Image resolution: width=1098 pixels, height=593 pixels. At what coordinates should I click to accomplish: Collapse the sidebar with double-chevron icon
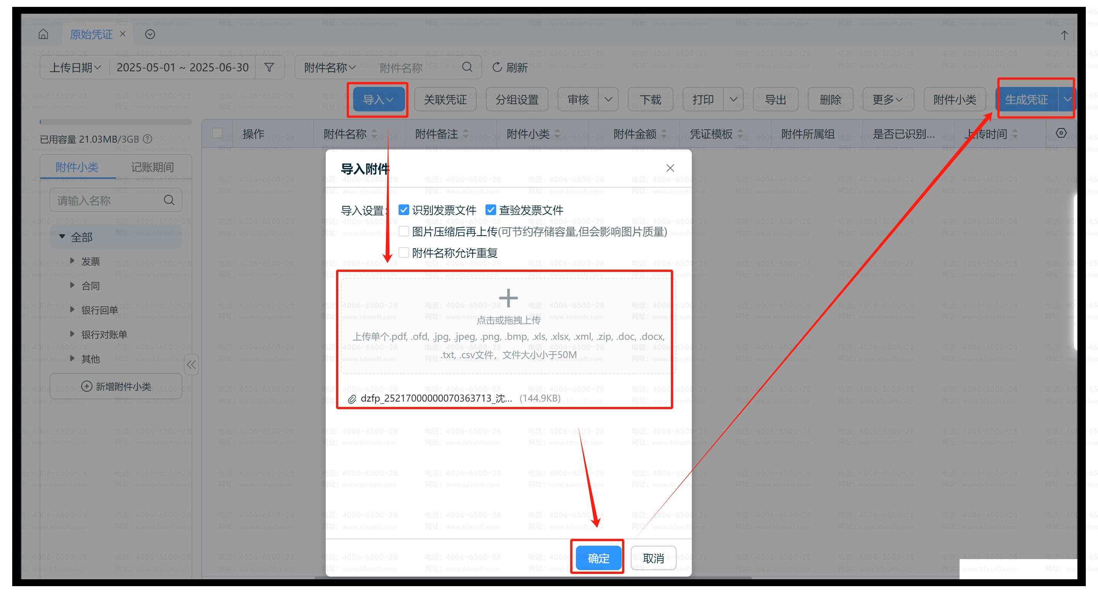pos(191,365)
